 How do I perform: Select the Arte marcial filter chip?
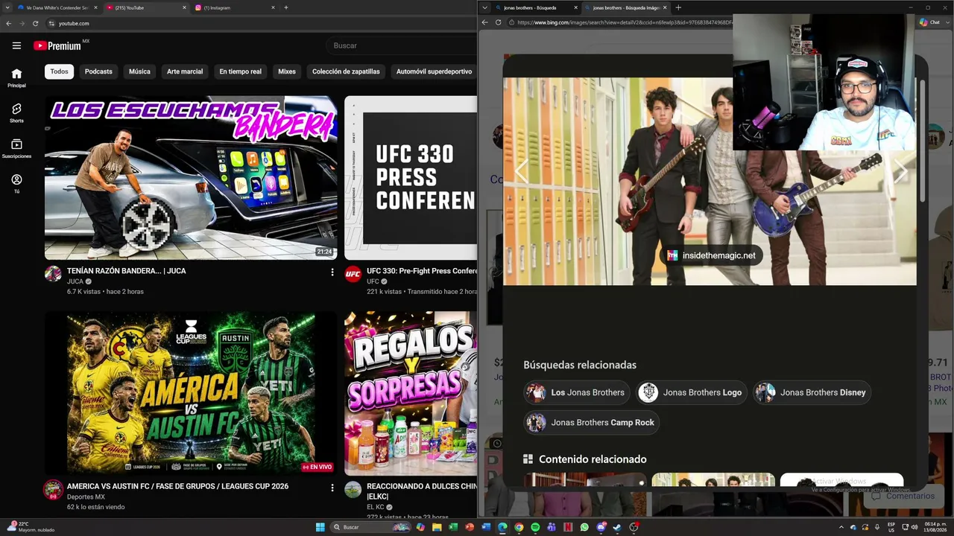coord(185,71)
